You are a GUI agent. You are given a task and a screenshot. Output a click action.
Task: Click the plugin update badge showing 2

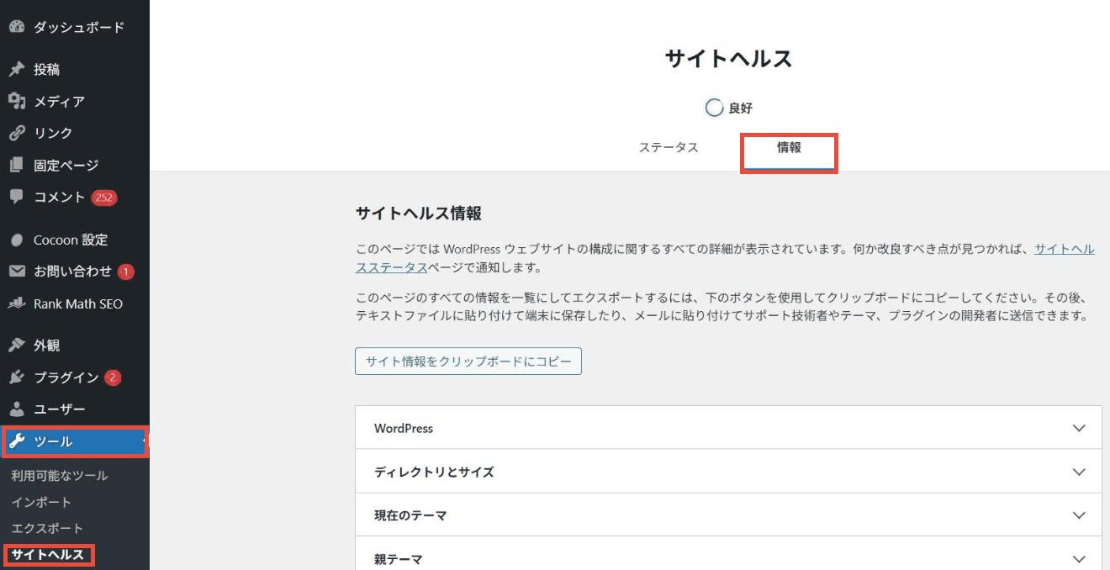pos(113,377)
